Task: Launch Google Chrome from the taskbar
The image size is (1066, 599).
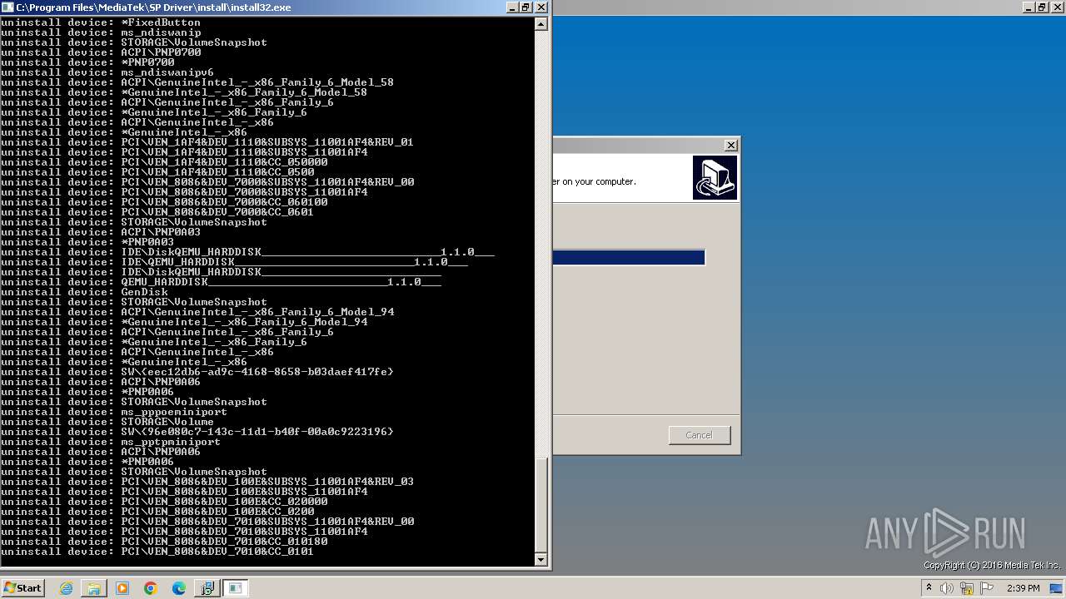Action: [151, 588]
